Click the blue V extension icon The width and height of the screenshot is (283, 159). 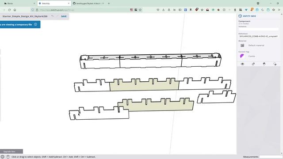point(246,10)
